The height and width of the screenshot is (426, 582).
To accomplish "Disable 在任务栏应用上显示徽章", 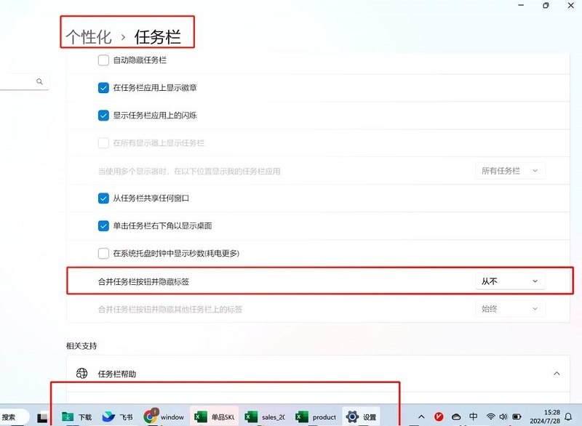I will coord(103,87).
